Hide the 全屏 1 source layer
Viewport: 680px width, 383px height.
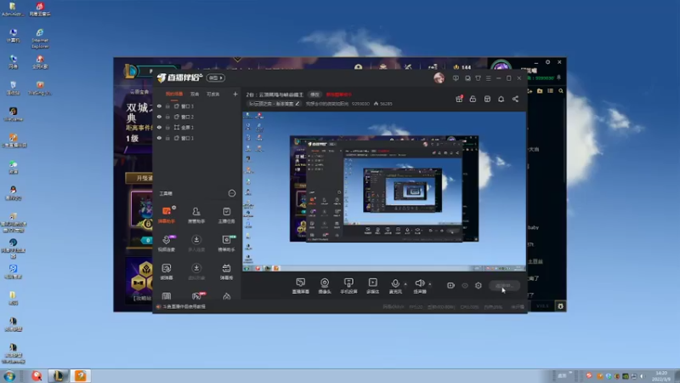[159, 127]
